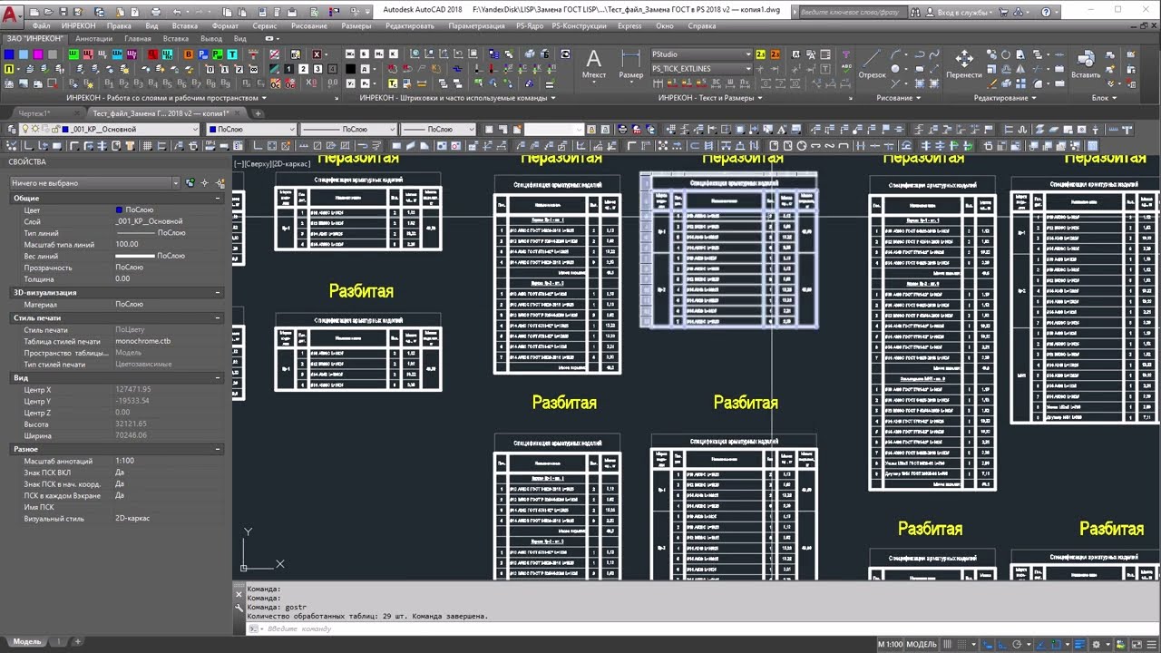Click the МОДЕЛЬ space toggle in status bar
The width and height of the screenshot is (1161, 653).
click(x=921, y=644)
